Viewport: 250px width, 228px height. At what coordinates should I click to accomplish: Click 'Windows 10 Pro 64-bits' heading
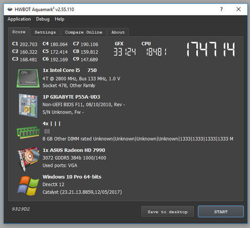click(x=72, y=177)
